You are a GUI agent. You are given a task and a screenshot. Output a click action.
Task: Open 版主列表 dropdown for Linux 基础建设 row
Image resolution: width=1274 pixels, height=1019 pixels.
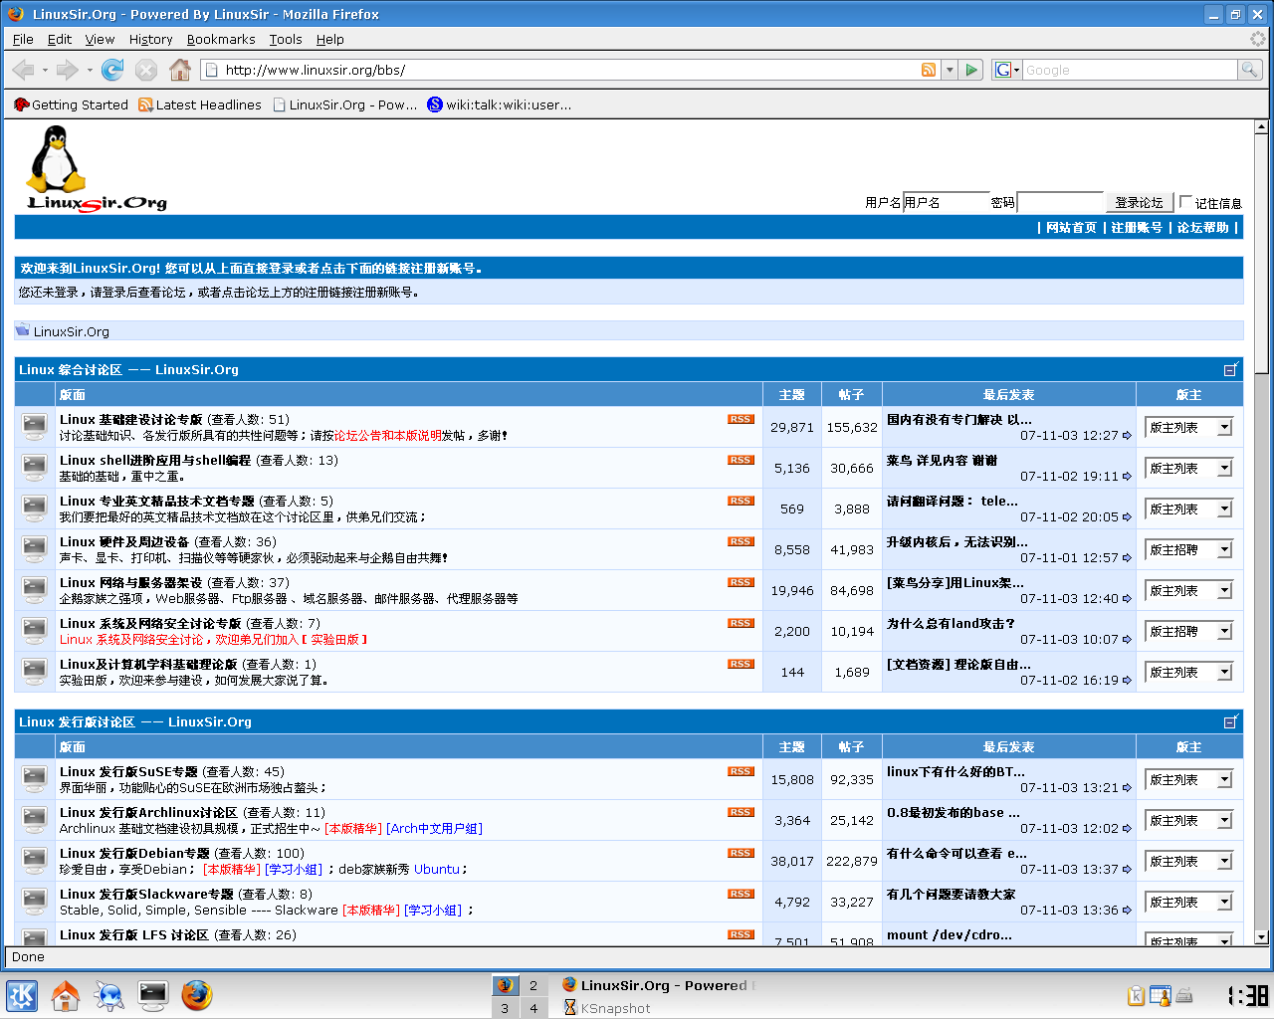[1189, 427]
